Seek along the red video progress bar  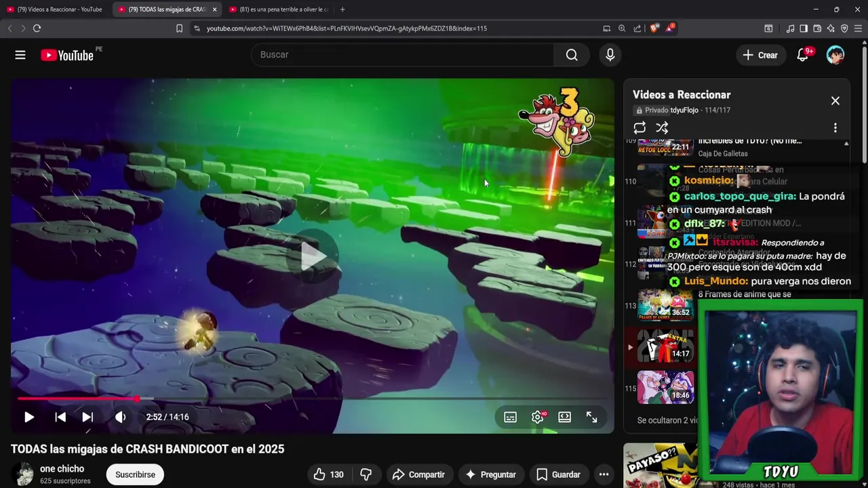312,399
